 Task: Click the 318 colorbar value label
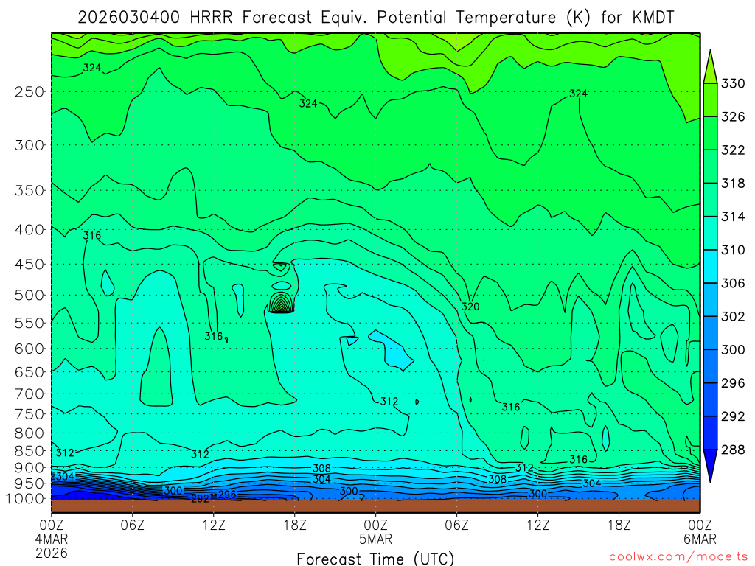pyautogui.click(x=733, y=184)
